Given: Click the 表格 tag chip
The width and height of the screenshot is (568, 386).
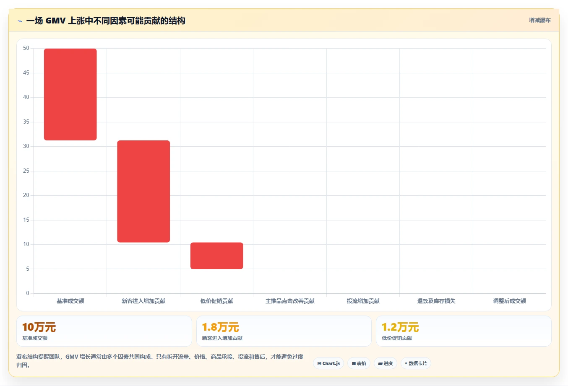Looking at the screenshot, I should coord(359,363).
